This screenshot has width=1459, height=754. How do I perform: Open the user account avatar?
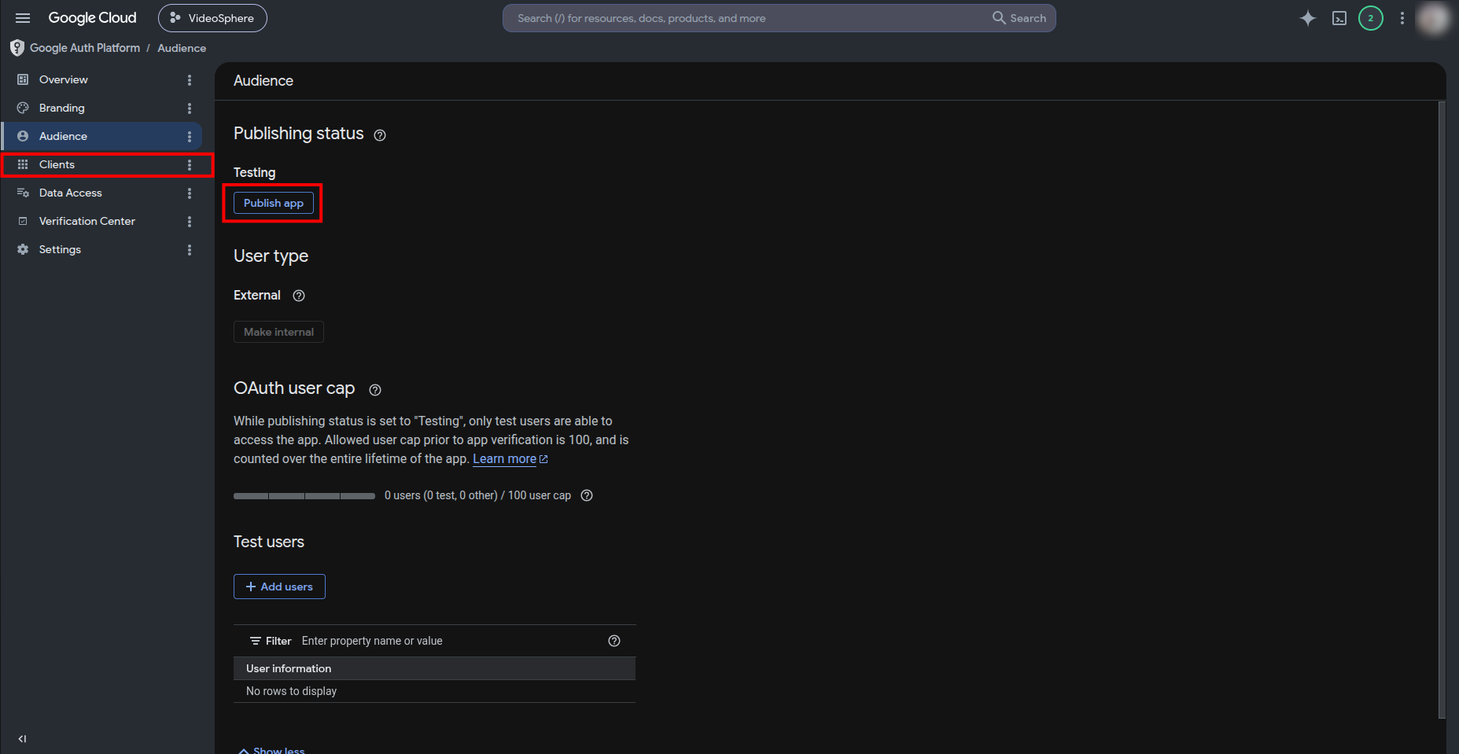pos(1433,18)
